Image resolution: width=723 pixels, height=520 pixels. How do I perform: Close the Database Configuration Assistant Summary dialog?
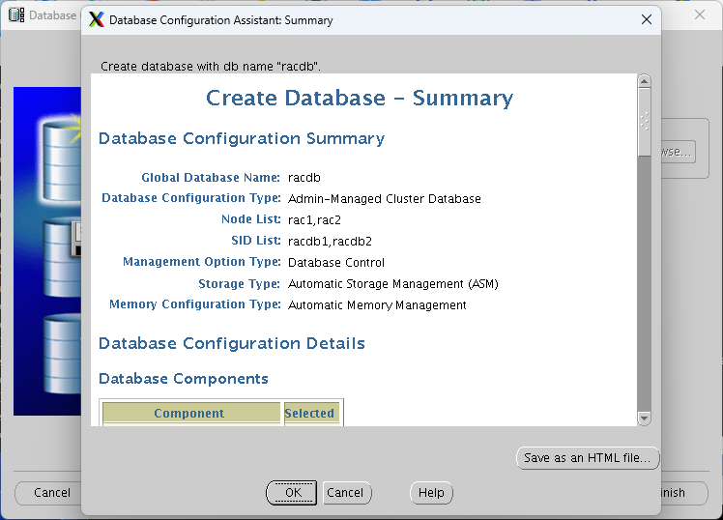click(647, 19)
